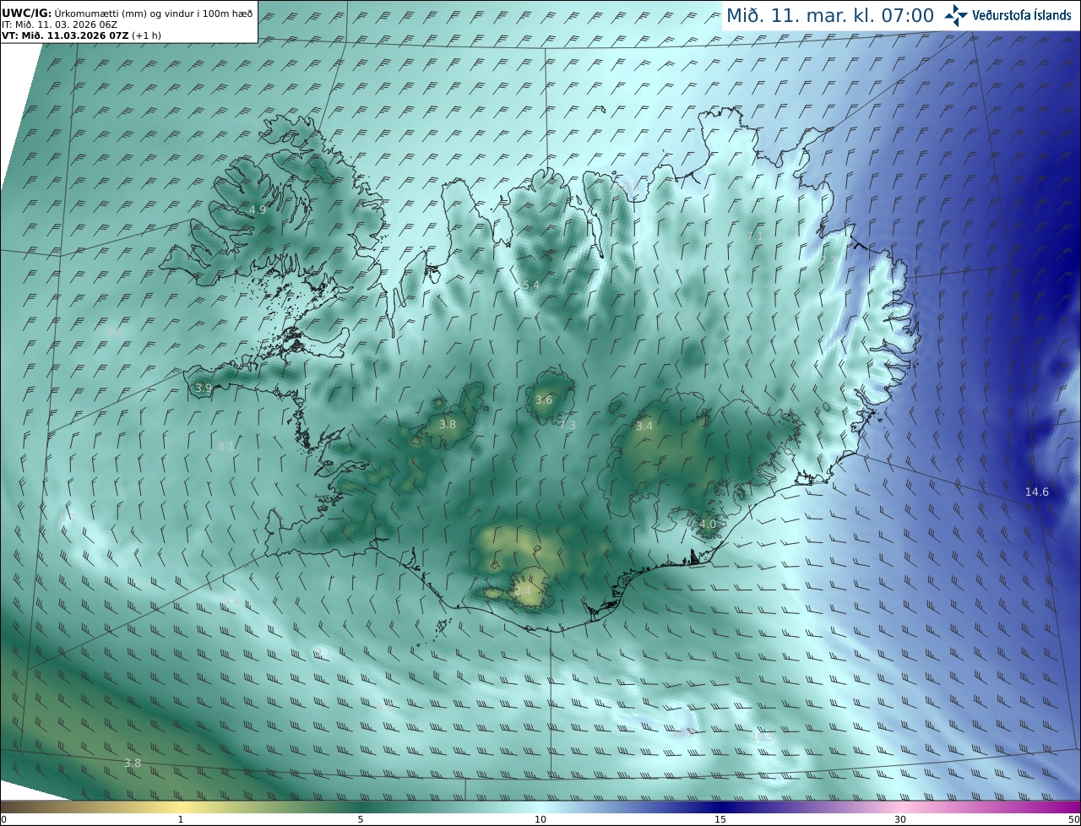Click the 3.8 value over the southwest ocean

tap(133, 763)
